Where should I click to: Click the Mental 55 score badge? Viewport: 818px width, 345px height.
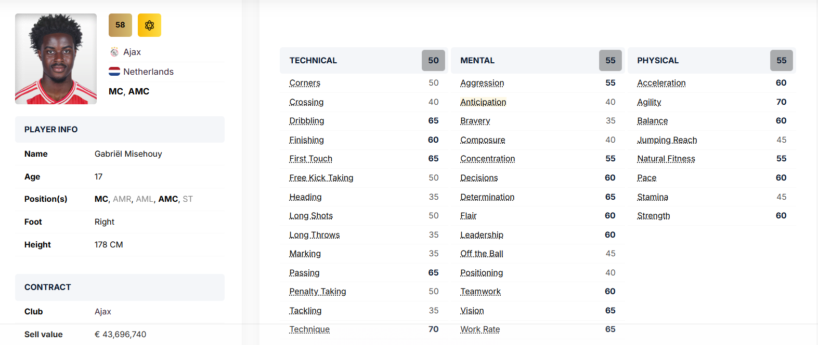point(610,60)
